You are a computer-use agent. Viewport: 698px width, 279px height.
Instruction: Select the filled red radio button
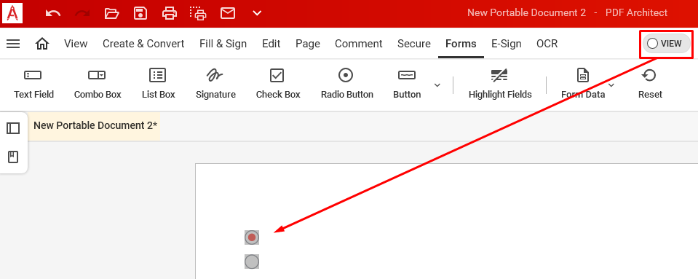point(252,237)
